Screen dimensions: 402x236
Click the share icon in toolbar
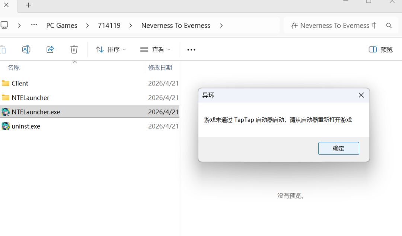point(50,49)
